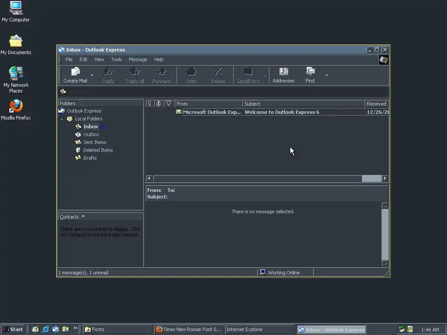Select the Outbox folder
Image resolution: width=447 pixels, height=335 pixels.
[91, 134]
